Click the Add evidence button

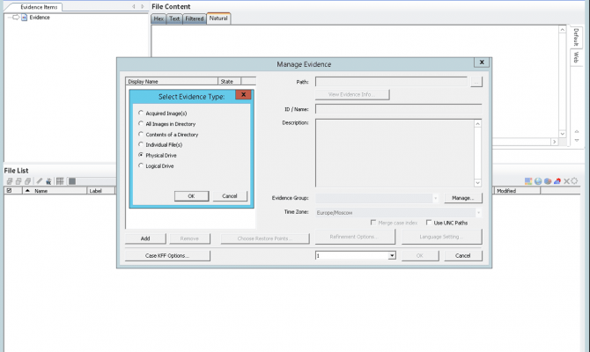point(145,238)
